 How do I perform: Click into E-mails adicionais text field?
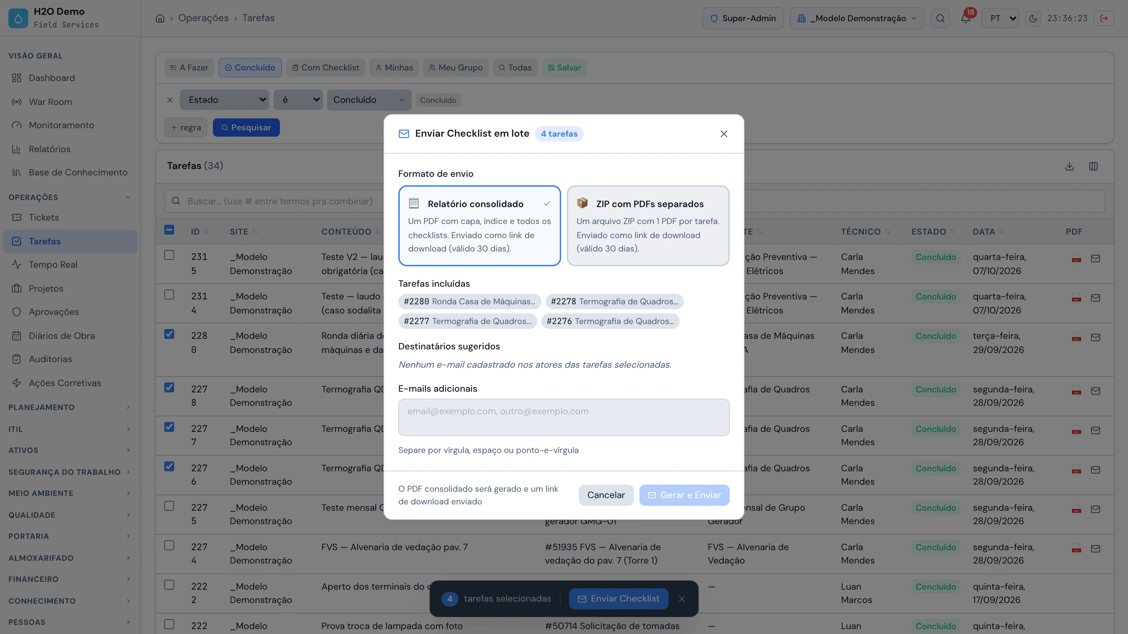(564, 417)
